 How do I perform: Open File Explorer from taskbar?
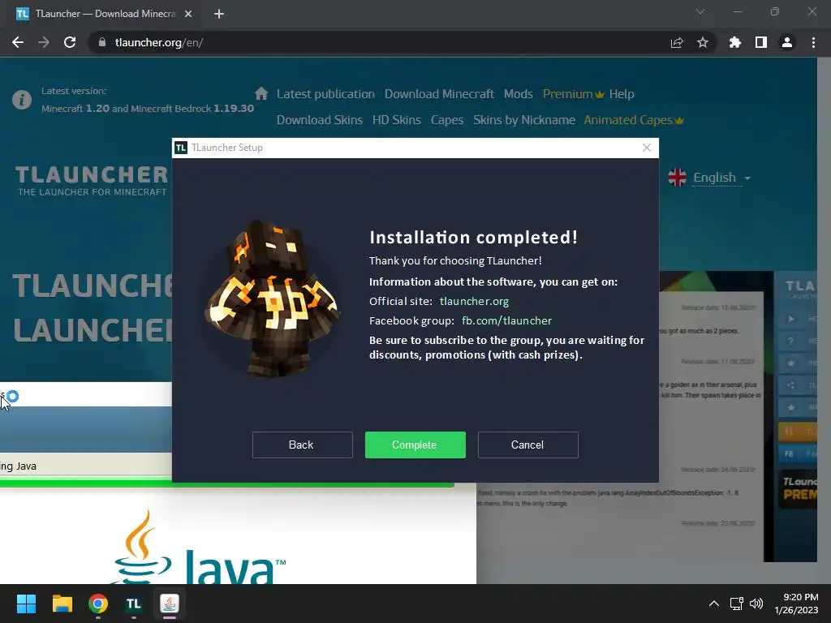tap(62, 604)
